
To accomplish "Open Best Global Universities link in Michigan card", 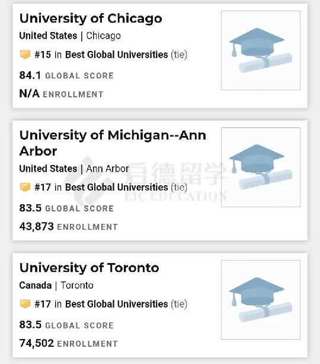I will [116, 187].
